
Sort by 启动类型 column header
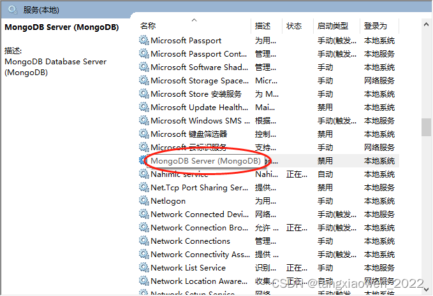coord(333,26)
